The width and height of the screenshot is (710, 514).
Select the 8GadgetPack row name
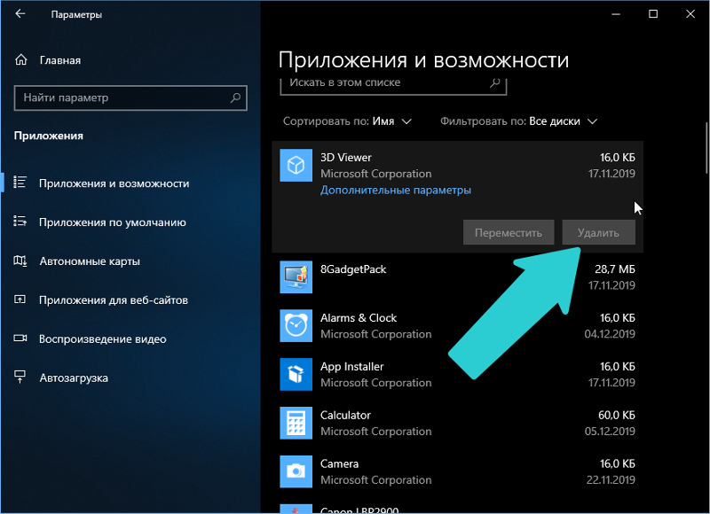353,269
